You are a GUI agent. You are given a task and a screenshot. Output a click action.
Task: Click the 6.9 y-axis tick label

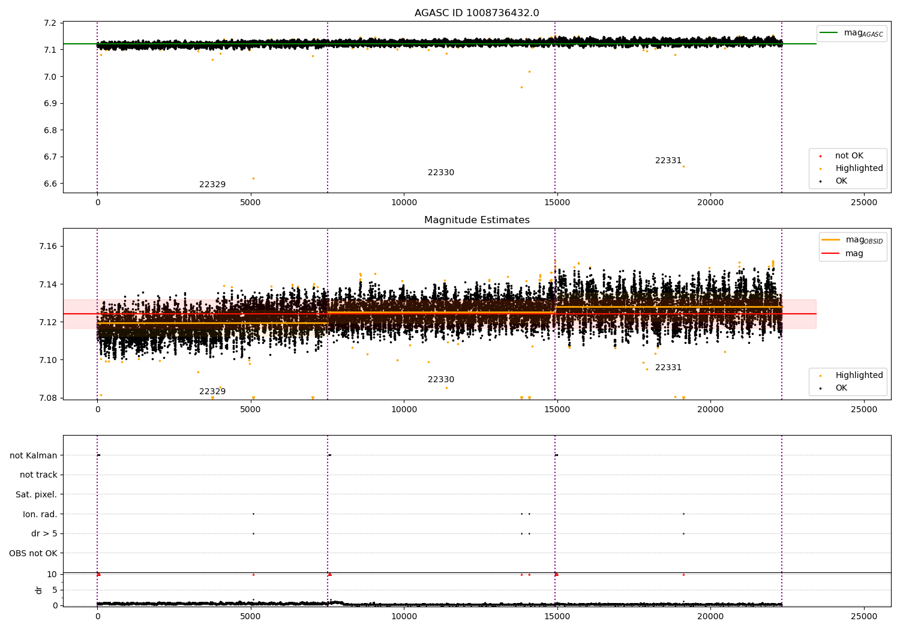coord(50,104)
